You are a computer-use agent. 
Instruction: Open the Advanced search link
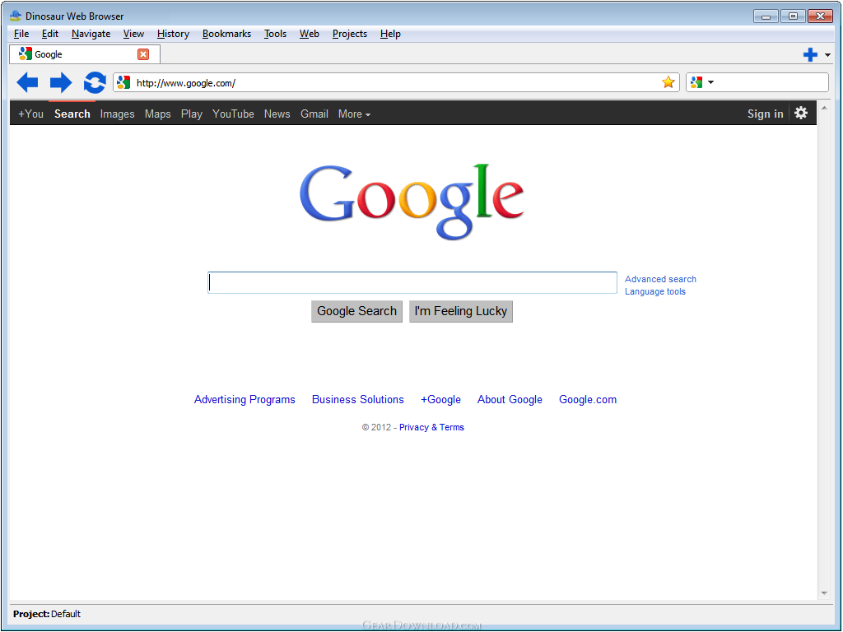click(x=660, y=279)
